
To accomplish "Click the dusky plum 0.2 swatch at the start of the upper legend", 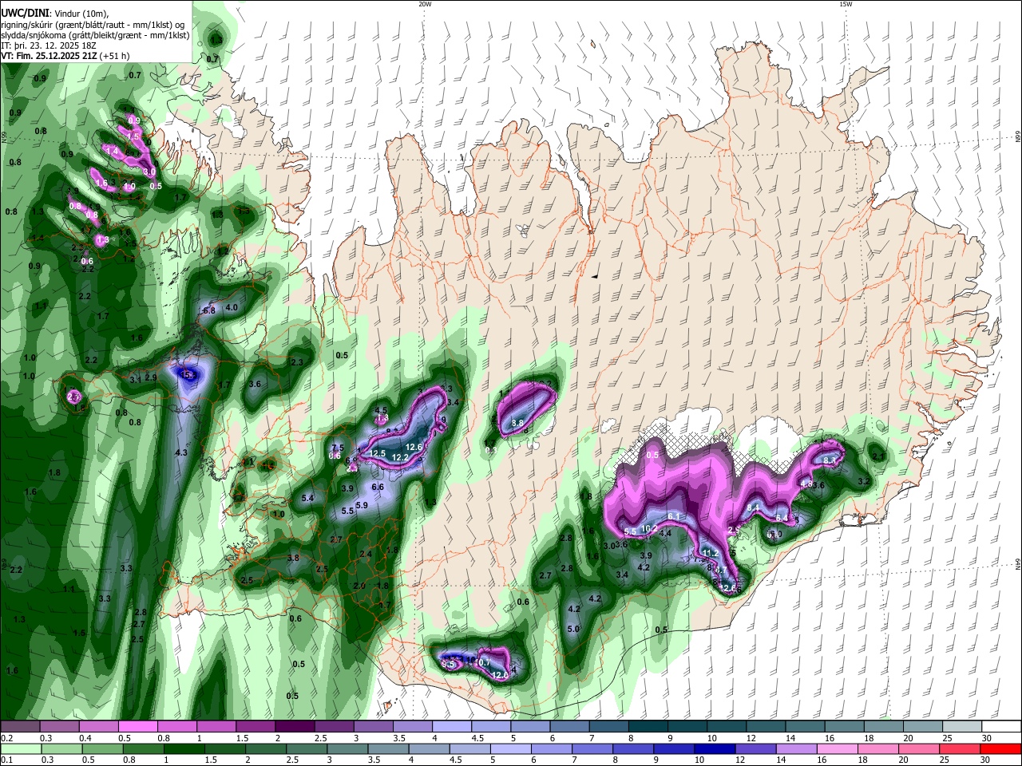I will [20, 726].
